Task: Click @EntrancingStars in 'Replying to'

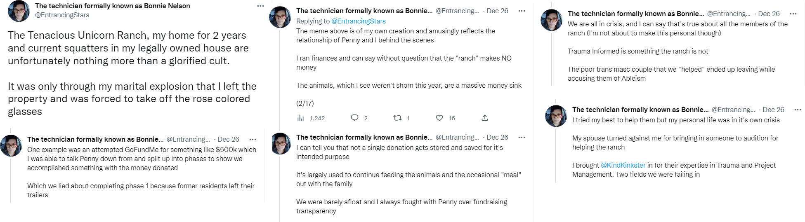Action: tap(359, 21)
